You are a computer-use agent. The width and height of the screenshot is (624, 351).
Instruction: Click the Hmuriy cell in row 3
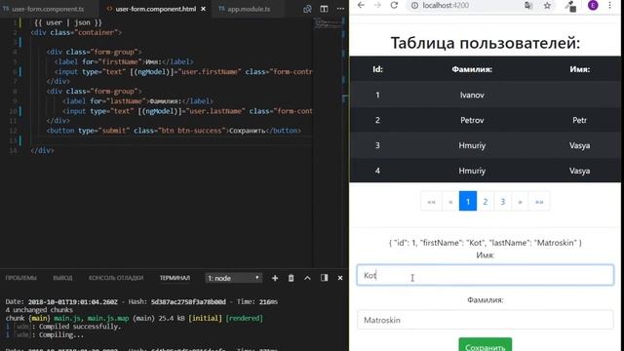coord(472,145)
